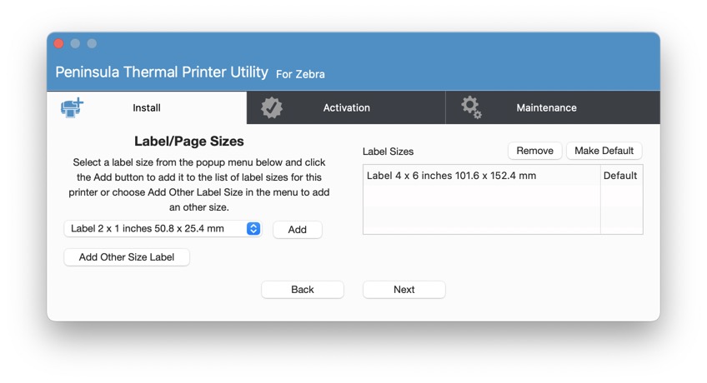Click the Default cell in the list
This screenshot has width=707, height=383.
click(620, 176)
